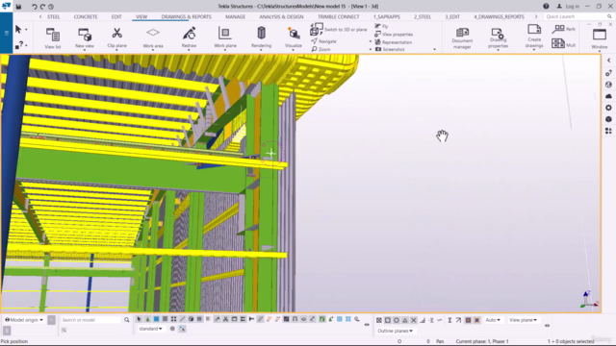The height and width of the screenshot is (346, 616).
Task: Click the Quick Launch search box
Action: tap(578, 16)
